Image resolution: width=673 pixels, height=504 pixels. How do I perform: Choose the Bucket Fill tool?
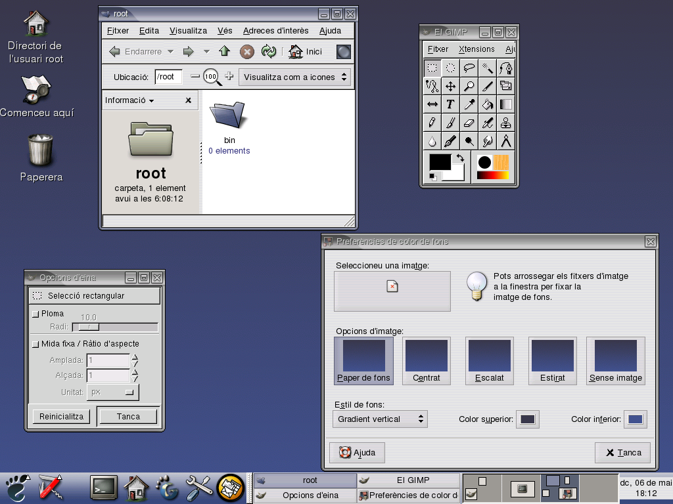487,104
